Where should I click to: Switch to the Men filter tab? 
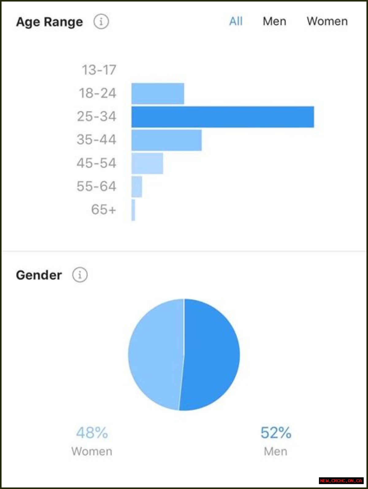click(x=274, y=21)
